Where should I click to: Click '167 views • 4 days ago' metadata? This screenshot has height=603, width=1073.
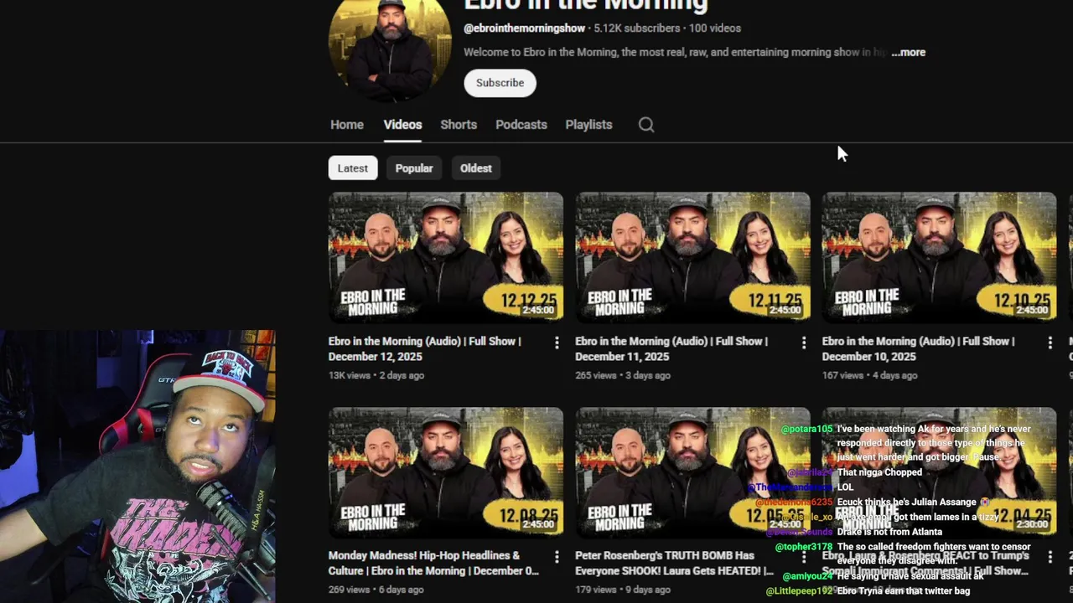pyautogui.click(x=869, y=375)
